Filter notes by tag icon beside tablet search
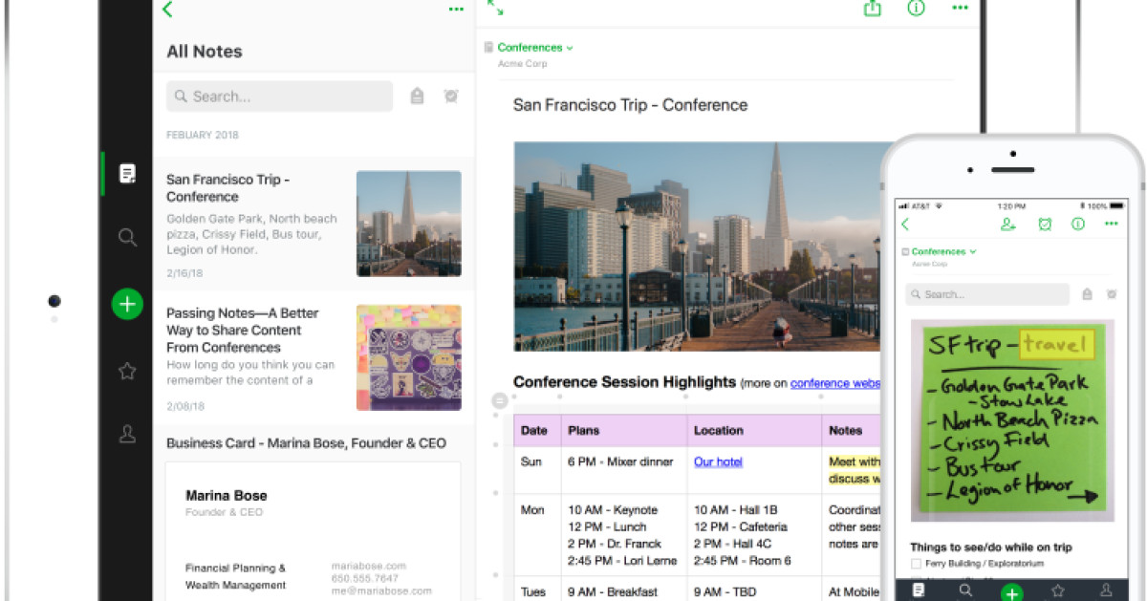Viewport: 1147px width, 601px height. pos(417,97)
